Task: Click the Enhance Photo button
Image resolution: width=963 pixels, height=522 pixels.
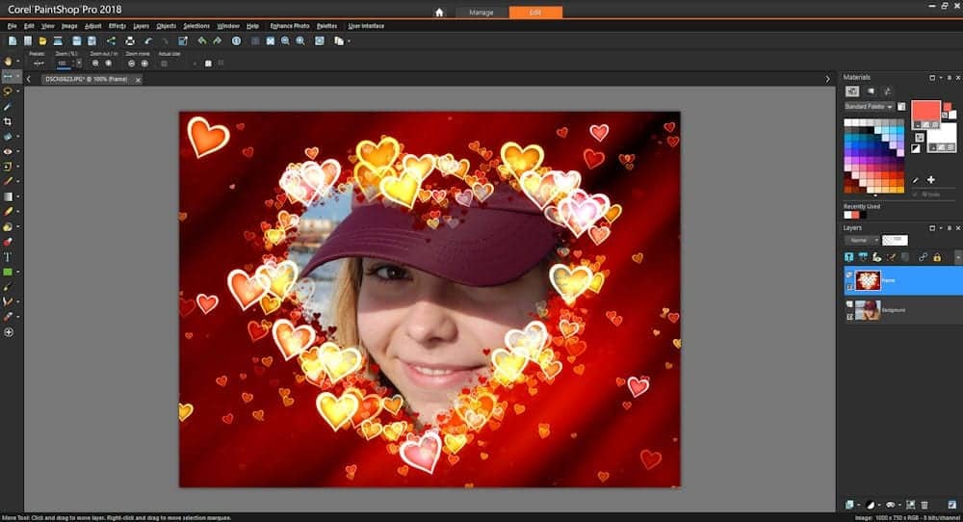Action: [x=290, y=26]
